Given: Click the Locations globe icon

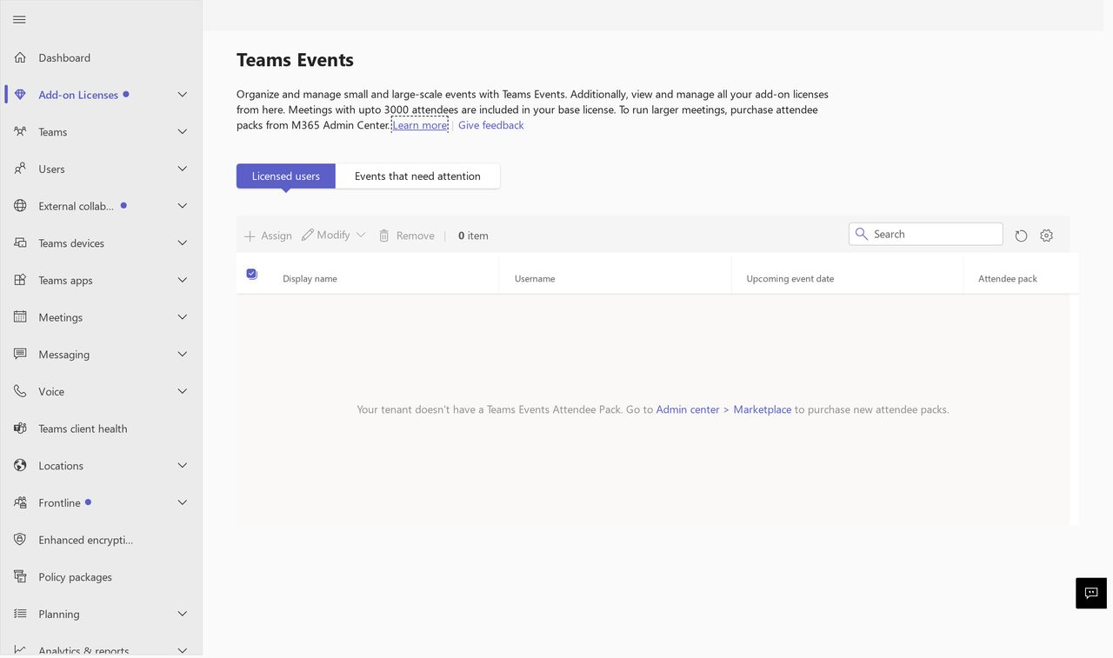Looking at the screenshot, I should click(20, 465).
